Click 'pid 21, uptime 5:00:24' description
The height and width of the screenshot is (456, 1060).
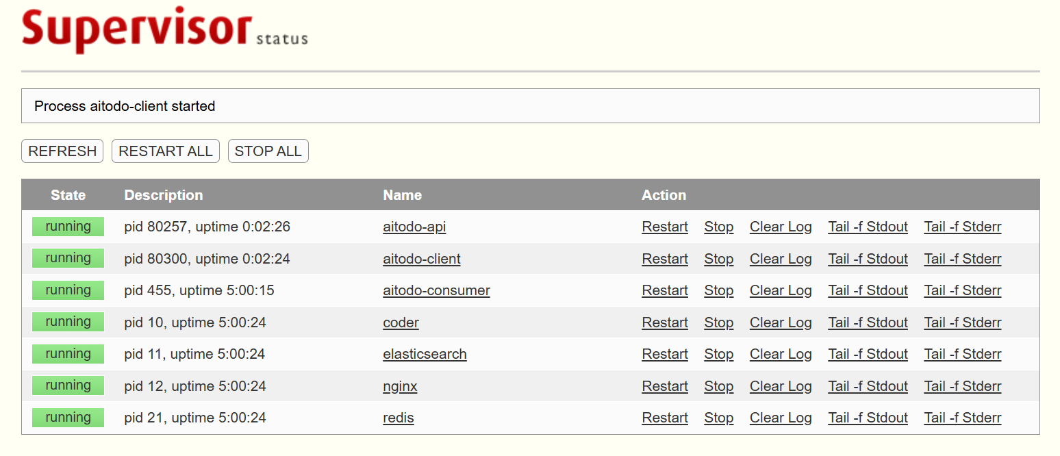pyautogui.click(x=195, y=418)
